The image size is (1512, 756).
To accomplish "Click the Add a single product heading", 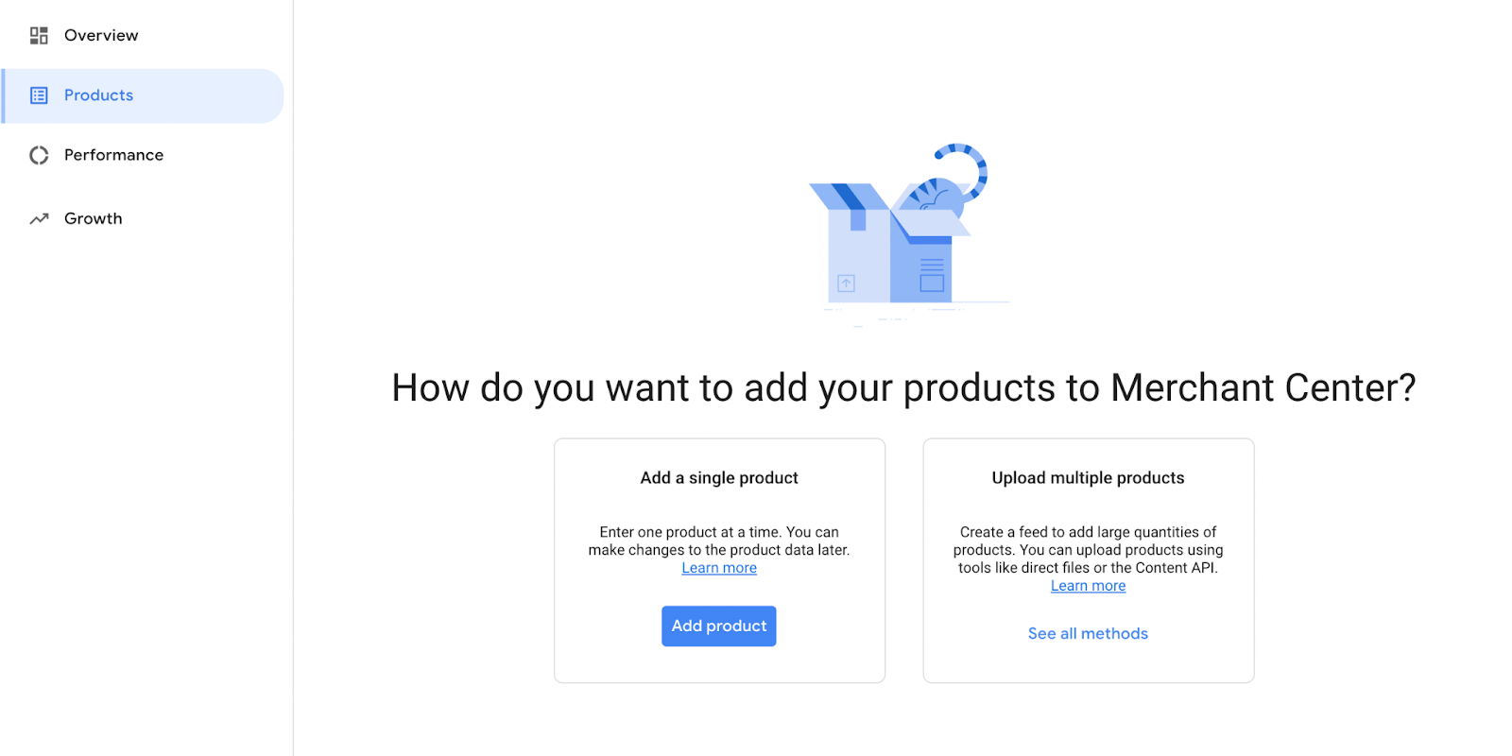I will (x=719, y=478).
